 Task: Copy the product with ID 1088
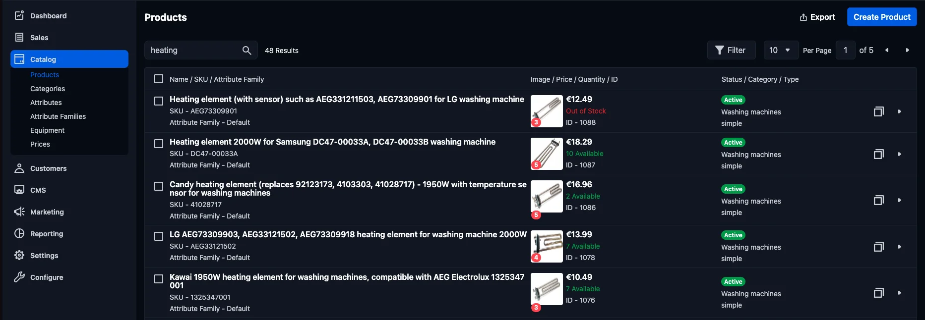[x=878, y=111]
